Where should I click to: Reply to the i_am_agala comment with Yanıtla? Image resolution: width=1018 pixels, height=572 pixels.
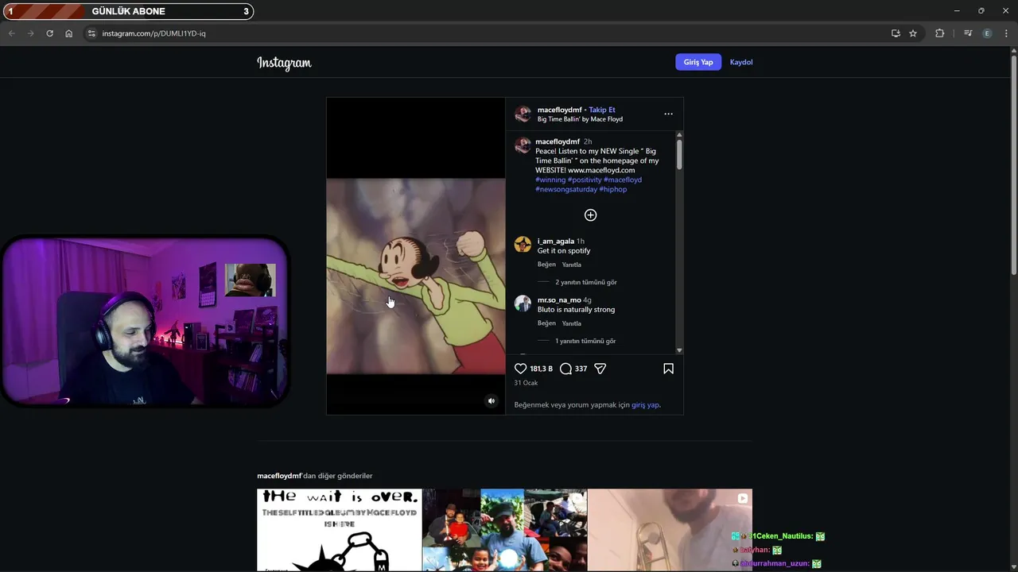point(572,265)
